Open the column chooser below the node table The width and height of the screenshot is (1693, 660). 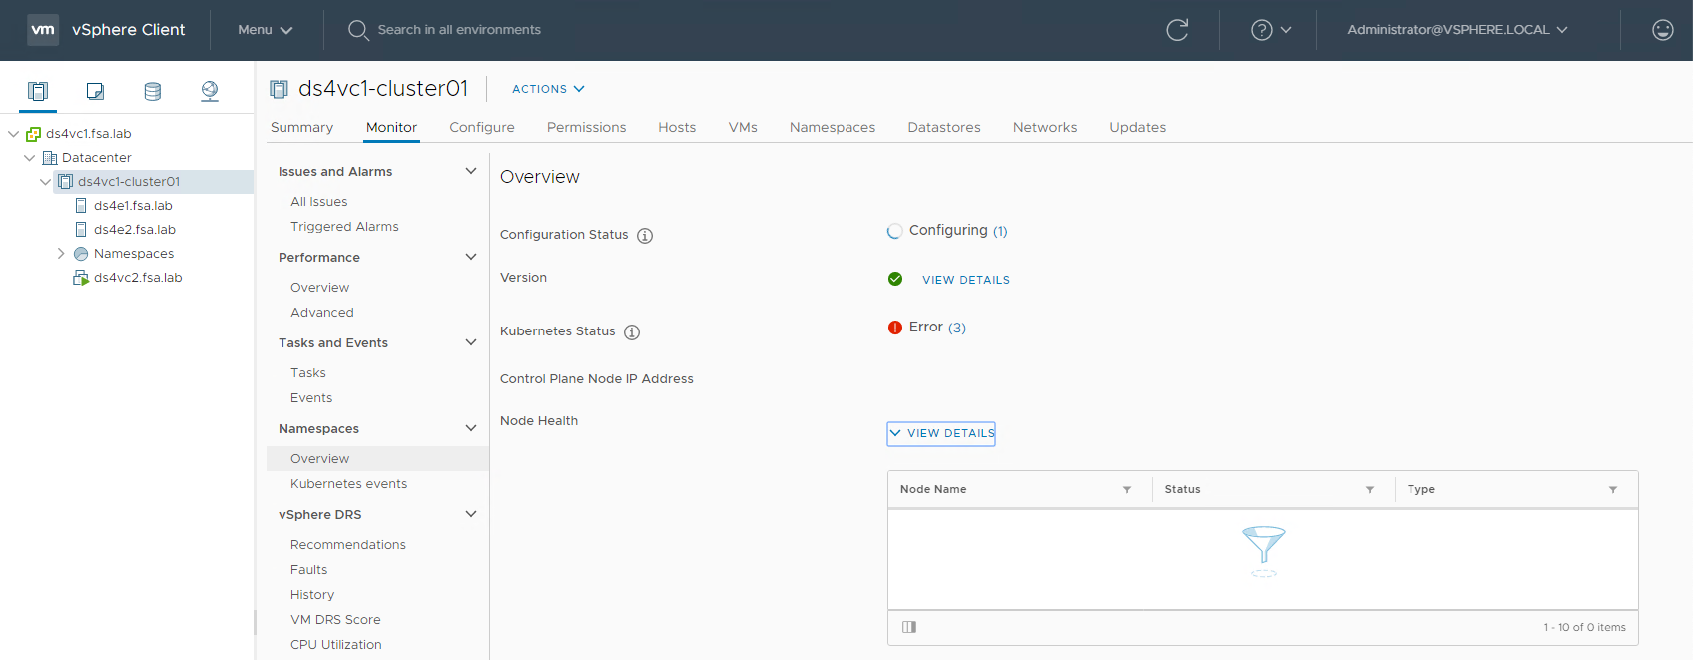tap(909, 627)
